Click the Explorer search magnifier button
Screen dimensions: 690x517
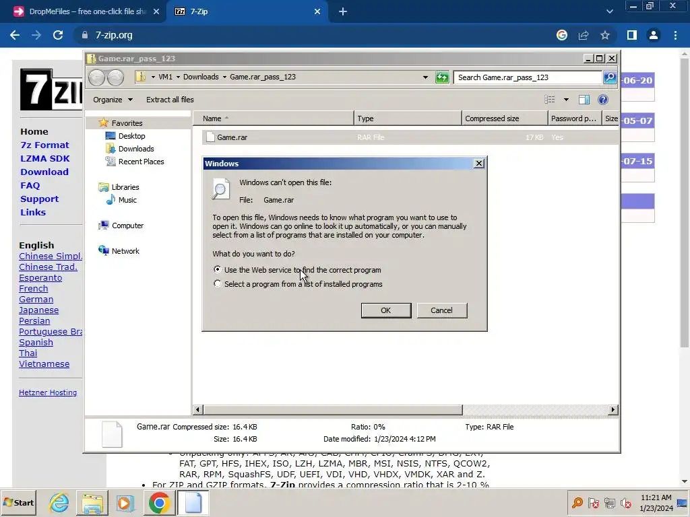[610, 77]
